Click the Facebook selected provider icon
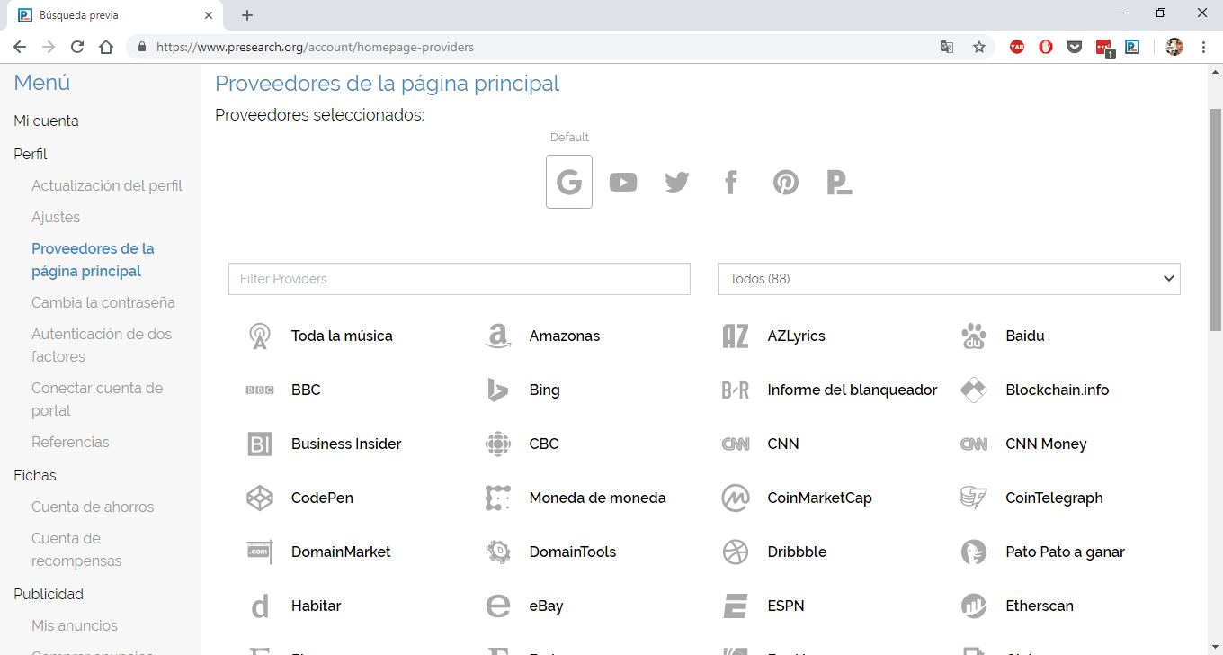 (x=731, y=183)
